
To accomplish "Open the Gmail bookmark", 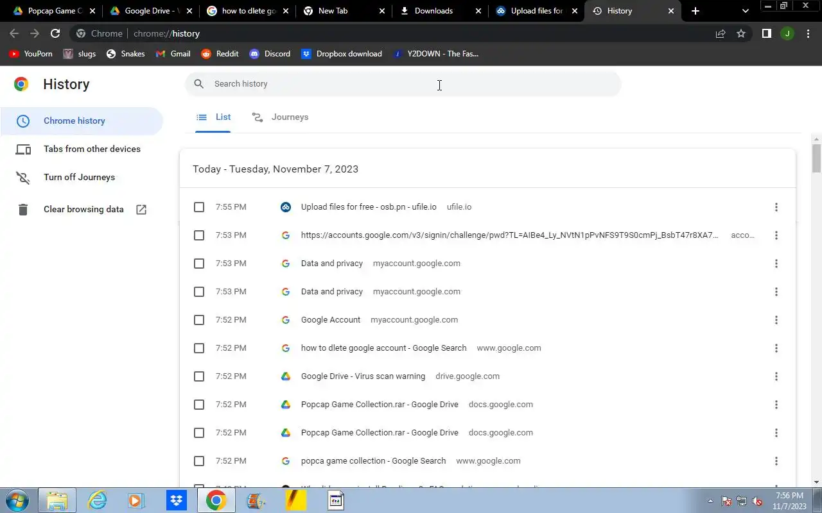I will click(x=173, y=54).
